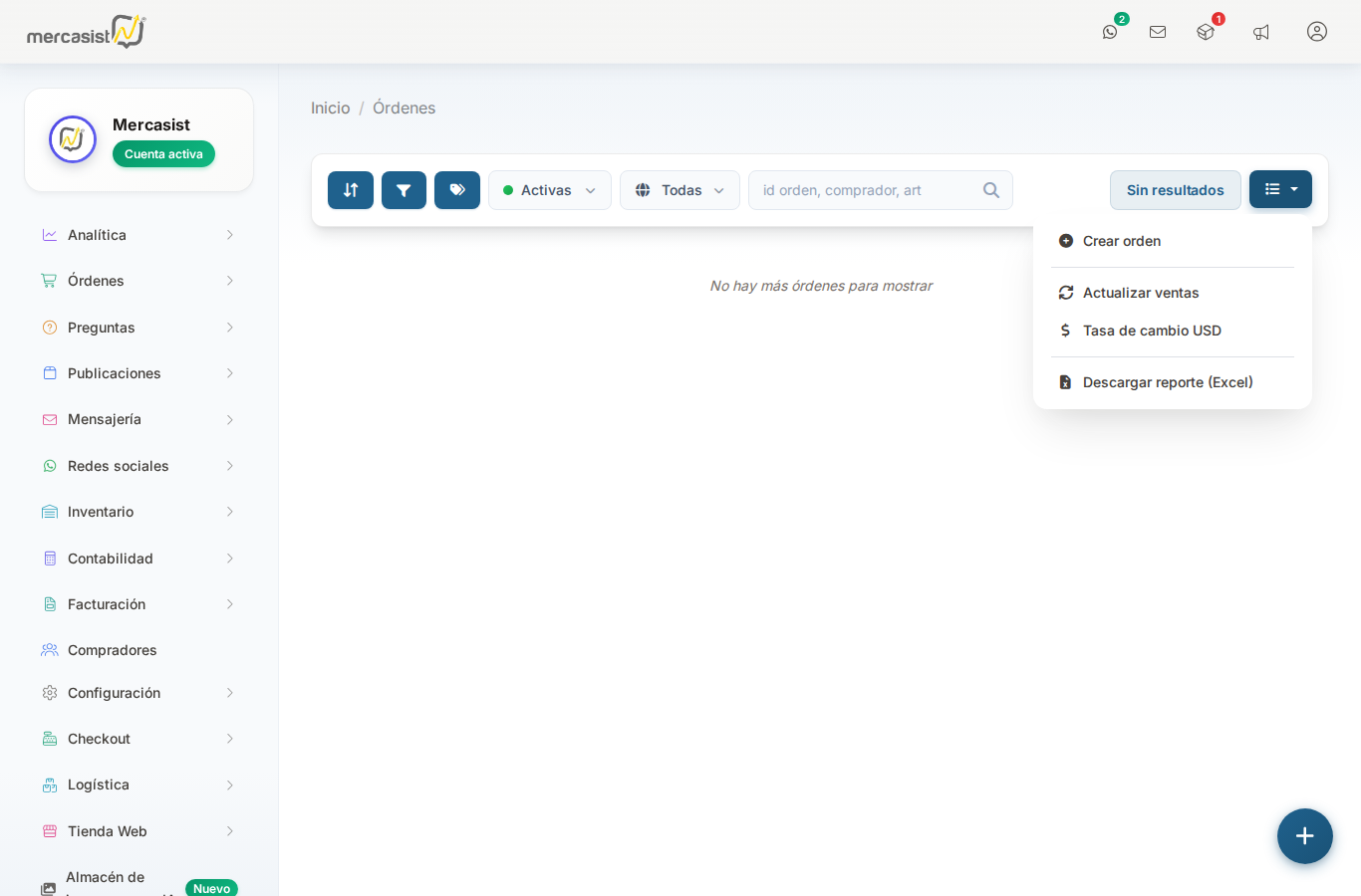Open the funnel filter button

click(404, 190)
